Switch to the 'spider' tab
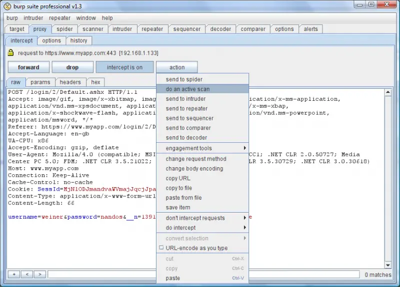 tap(64, 29)
